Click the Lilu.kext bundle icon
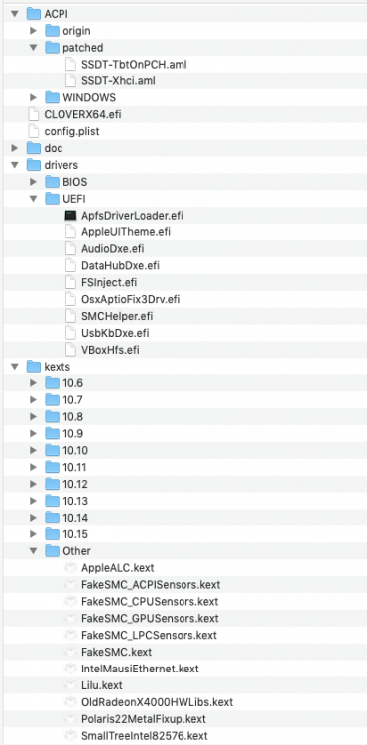The image size is (367, 745). pos(70,685)
